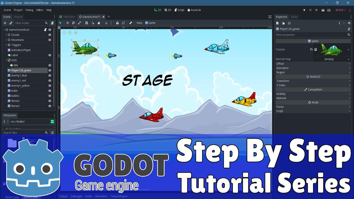Image resolution: width=354 pixels, height=199 pixels.
Task: Activate the Rotate mode tool
Action: point(74,23)
